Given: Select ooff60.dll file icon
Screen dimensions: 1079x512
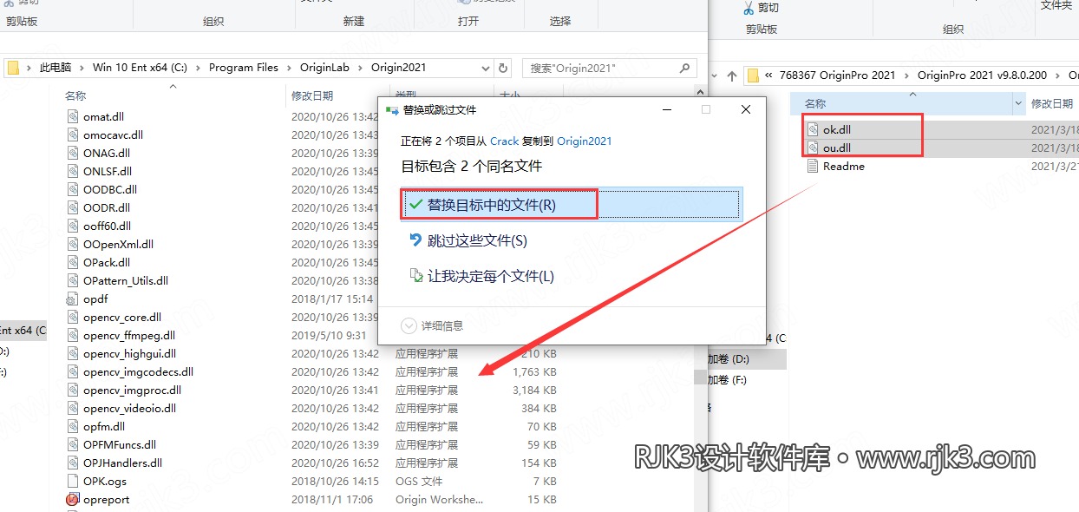Looking at the screenshot, I should (73, 226).
